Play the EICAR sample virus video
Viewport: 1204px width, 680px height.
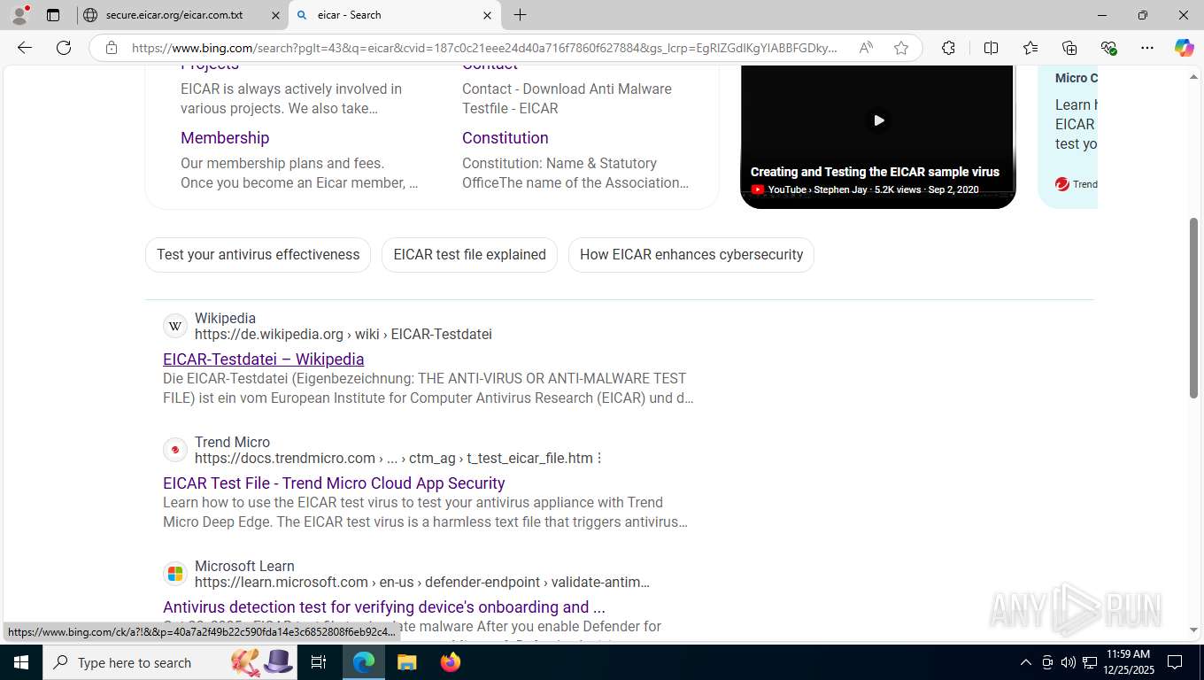point(878,120)
